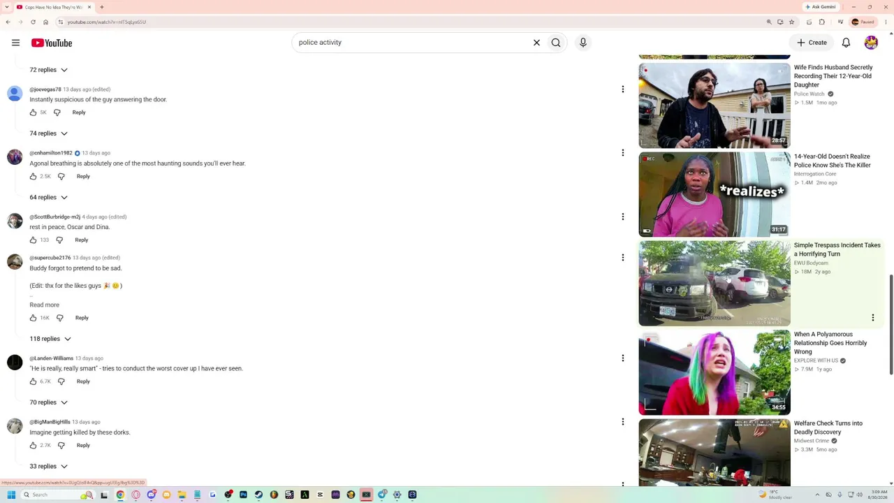This screenshot has width=894, height=503.
Task: Open Wife Finds Husband video thumbnail
Action: tap(715, 105)
